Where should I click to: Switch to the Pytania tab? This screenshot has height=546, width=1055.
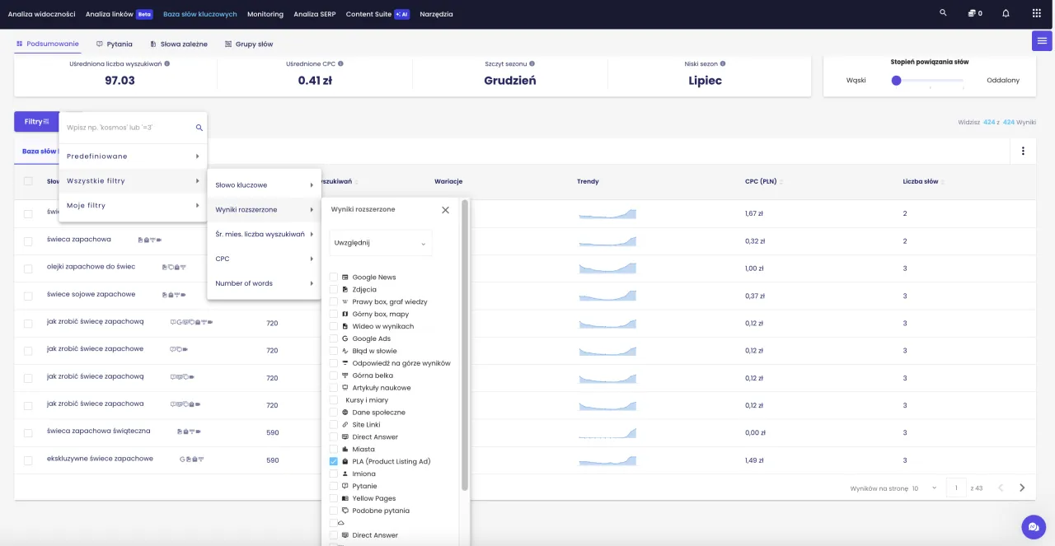pos(115,44)
